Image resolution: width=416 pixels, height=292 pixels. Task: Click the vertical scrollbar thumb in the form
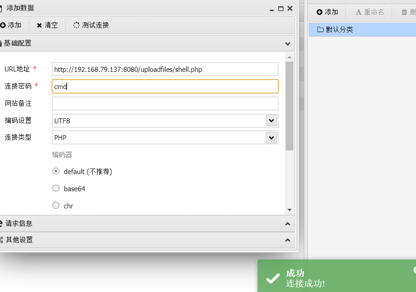click(289, 106)
